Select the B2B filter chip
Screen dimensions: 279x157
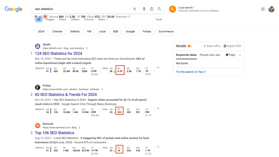click(116, 32)
